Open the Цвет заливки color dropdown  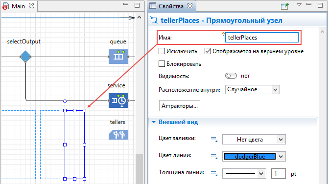click(x=254, y=140)
